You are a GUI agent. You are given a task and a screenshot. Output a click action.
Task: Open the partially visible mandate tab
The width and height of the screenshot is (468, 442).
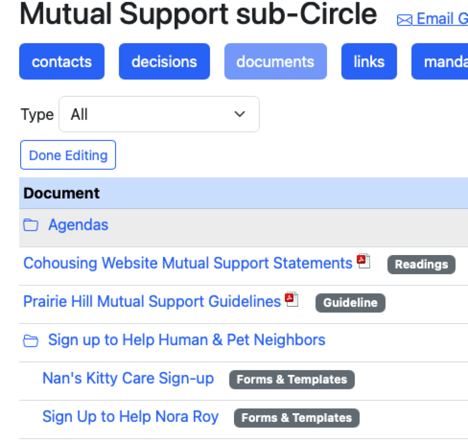click(440, 62)
